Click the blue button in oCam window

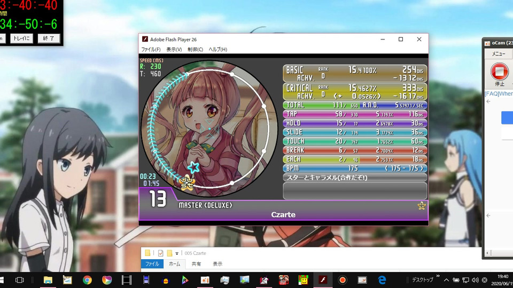tap(507, 117)
